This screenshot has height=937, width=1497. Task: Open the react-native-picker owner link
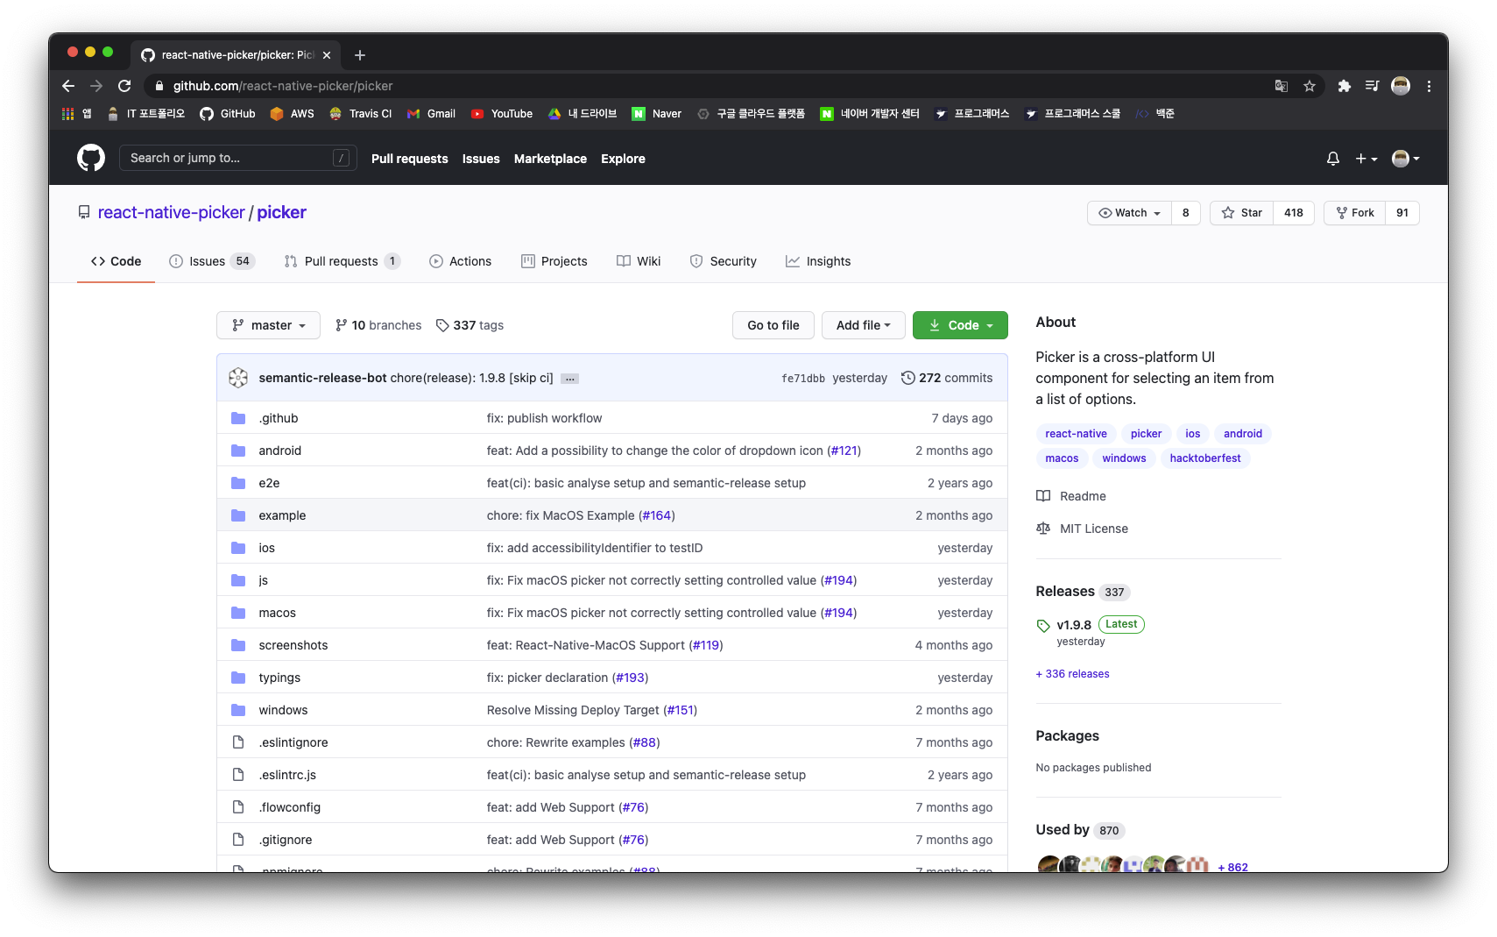[x=172, y=212]
